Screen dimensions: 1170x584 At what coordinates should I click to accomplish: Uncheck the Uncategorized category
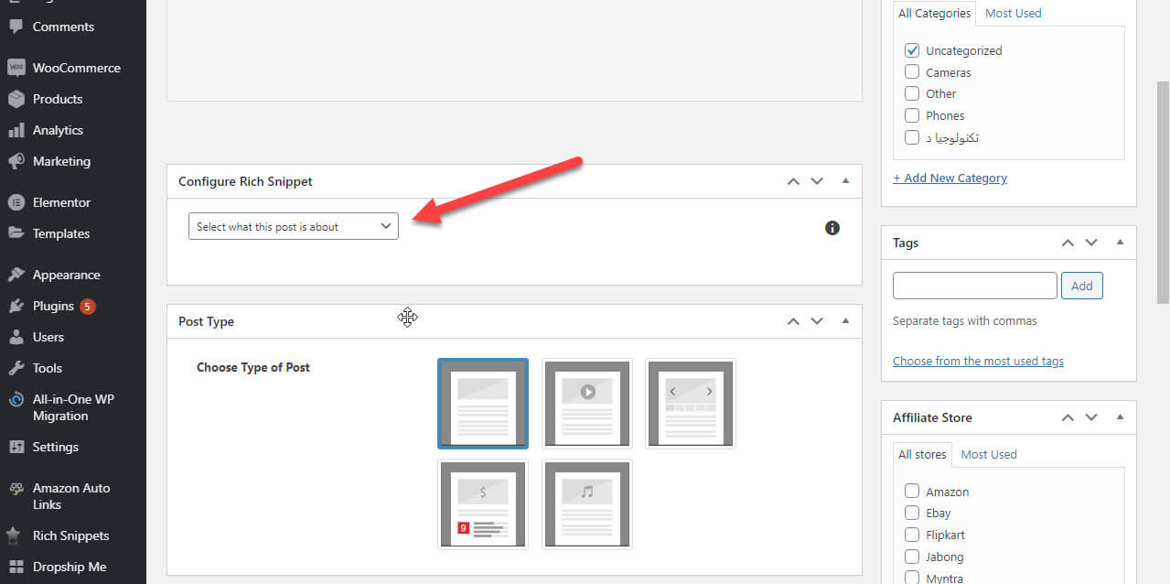coord(912,50)
